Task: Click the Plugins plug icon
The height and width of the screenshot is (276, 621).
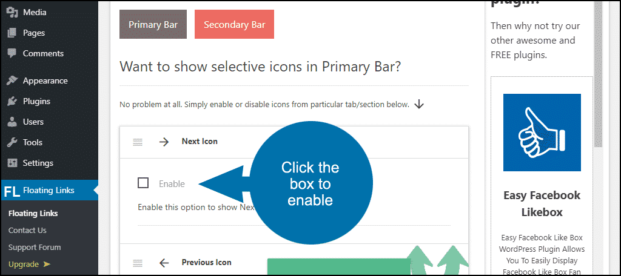Action: (x=12, y=101)
